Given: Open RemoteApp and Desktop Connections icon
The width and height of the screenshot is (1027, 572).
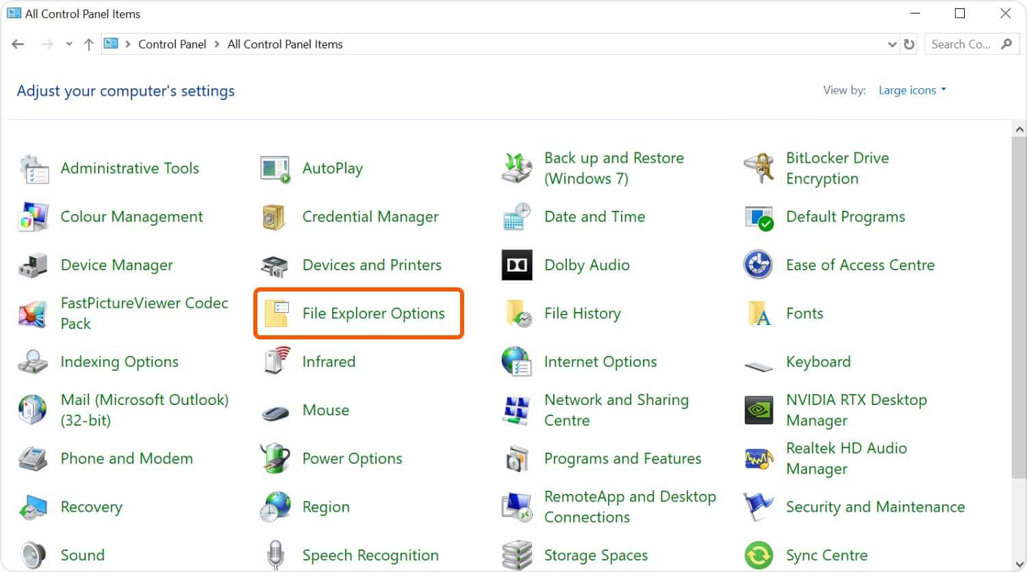Looking at the screenshot, I should click(x=517, y=508).
